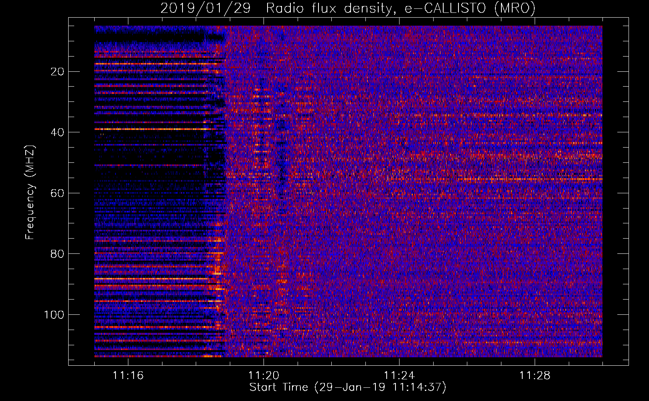Click the 11:20 time tick label
Image resolution: width=649 pixels, height=401 pixels.
[x=264, y=376]
